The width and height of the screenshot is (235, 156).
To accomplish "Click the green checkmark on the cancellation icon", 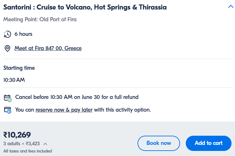I will pos(10,100).
